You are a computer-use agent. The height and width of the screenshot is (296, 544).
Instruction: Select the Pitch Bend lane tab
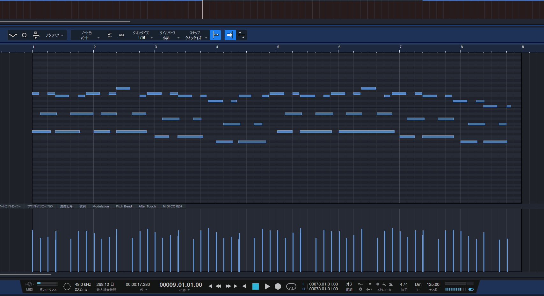124,206
